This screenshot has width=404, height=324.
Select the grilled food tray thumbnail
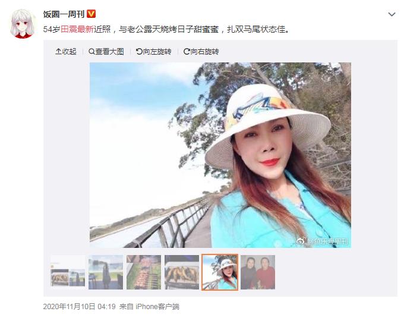[x=182, y=272]
